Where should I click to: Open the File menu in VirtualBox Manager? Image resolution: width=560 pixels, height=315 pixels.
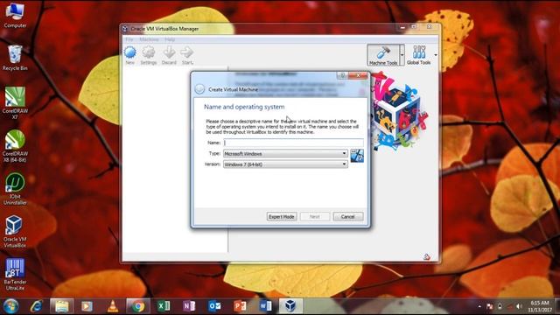tap(129, 39)
